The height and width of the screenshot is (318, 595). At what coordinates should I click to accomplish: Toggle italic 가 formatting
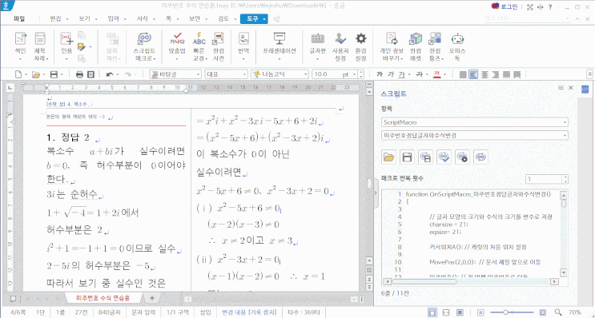pos(391,74)
